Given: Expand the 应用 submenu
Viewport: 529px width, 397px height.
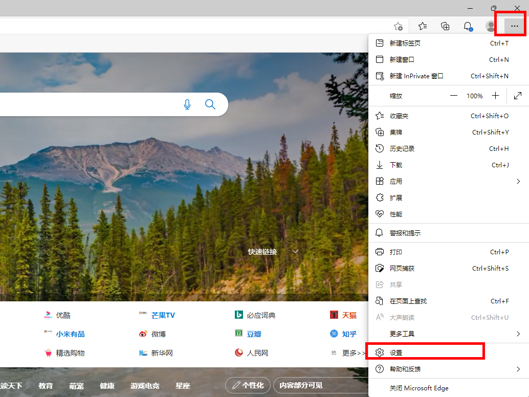Looking at the screenshot, I should 518,181.
